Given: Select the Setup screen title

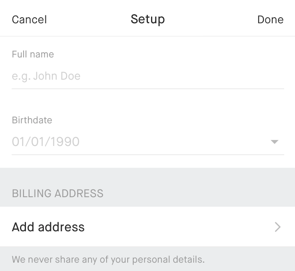Looking at the screenshot, I should point(147,19).
